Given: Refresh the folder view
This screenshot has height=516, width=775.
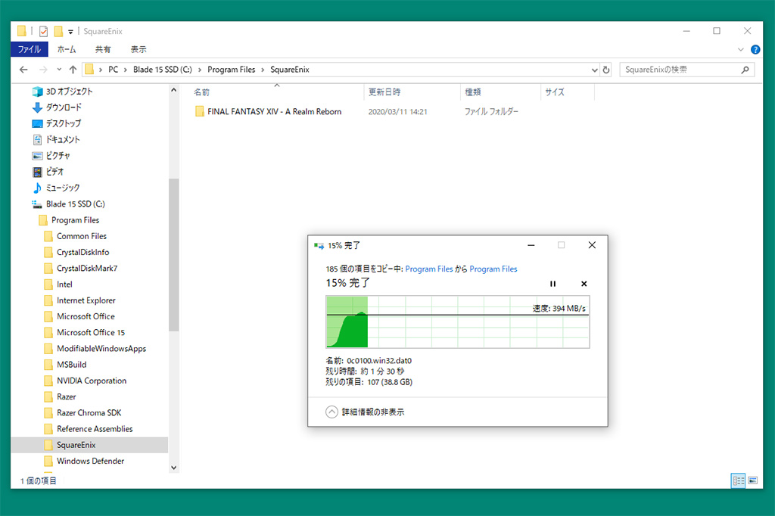Looking at the screenshot, I should coord(606,70).
